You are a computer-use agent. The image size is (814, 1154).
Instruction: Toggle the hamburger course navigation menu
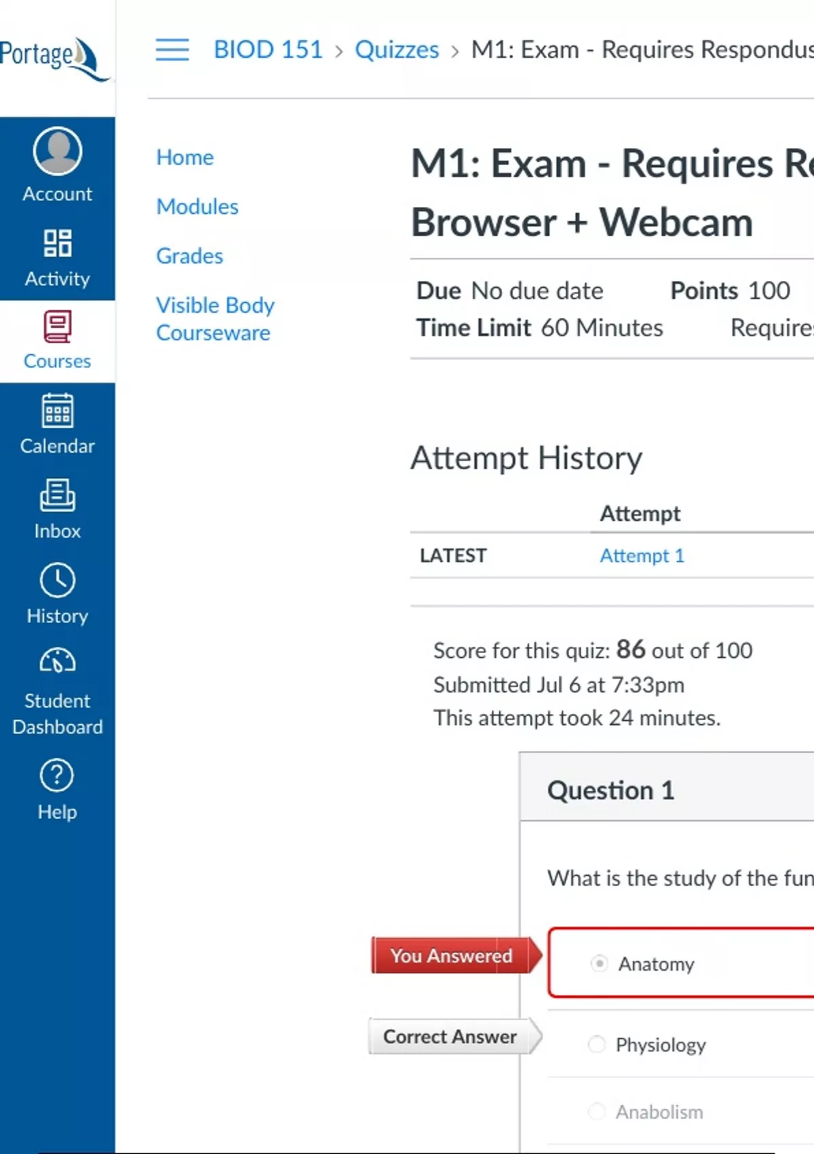172,50
